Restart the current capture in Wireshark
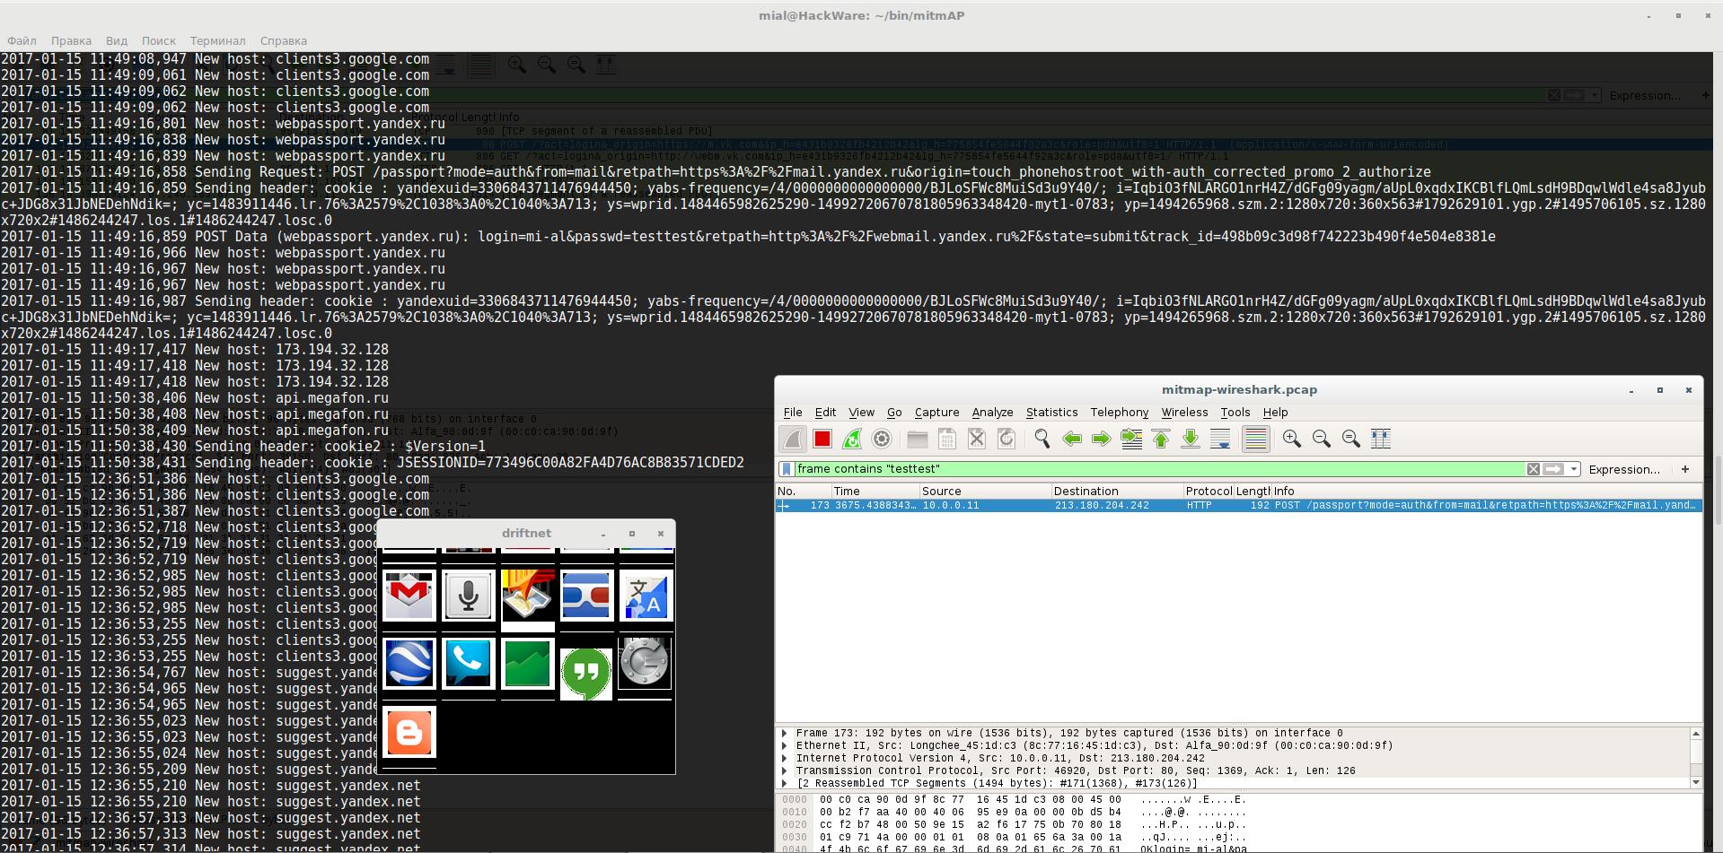 pos(852,439)
